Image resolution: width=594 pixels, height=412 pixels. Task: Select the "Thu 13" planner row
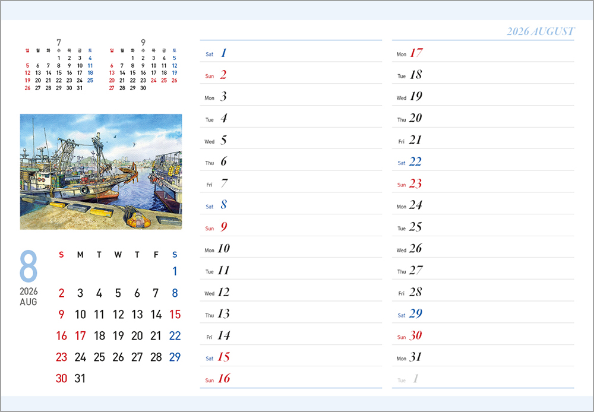[290, 312]
